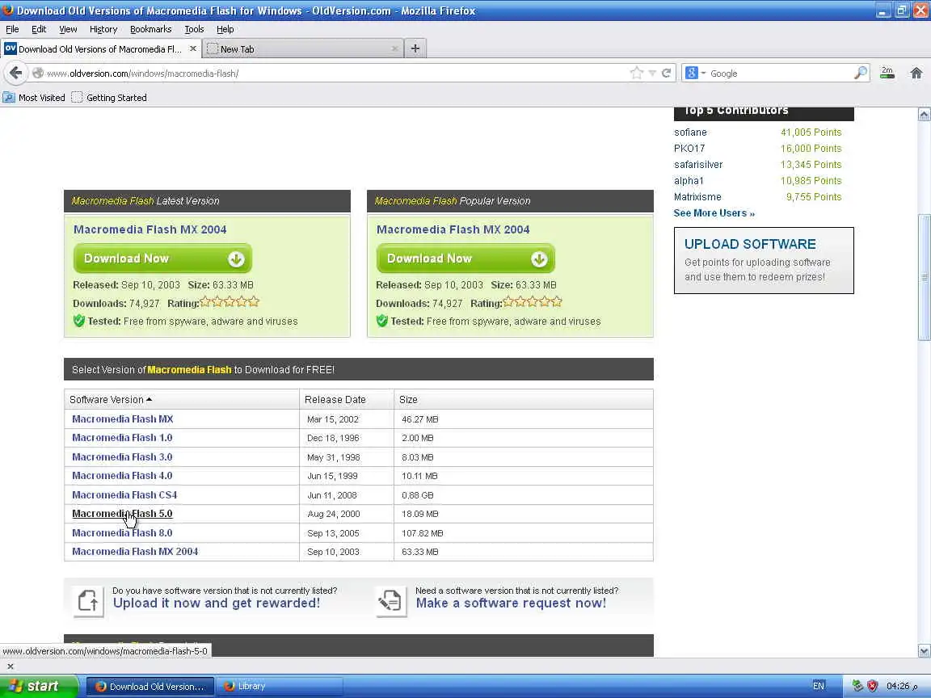The image size is (931, 698).
Task: Open the Macromedia Flash 4.0 link
Action: pos(122,475)
